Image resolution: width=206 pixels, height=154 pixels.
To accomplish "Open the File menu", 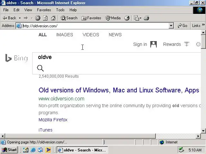I will (6, 10).
